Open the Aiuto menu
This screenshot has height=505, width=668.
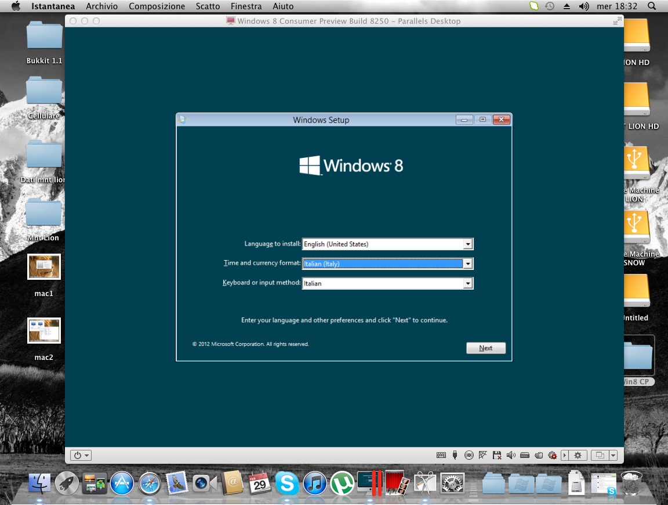click(x=283, y=6)
